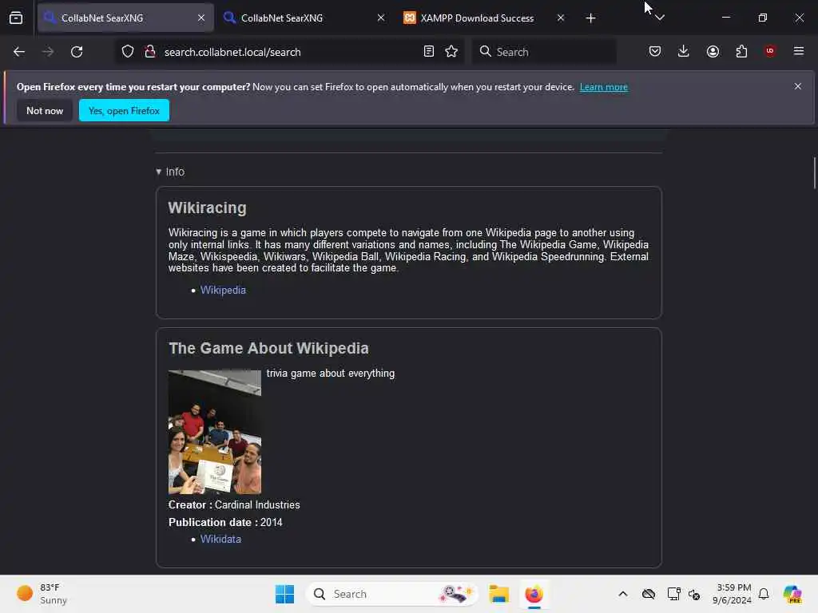This screenshot has width=818, height=613.
Task: Focus the Firefox search box
Action: pos(544,52)
